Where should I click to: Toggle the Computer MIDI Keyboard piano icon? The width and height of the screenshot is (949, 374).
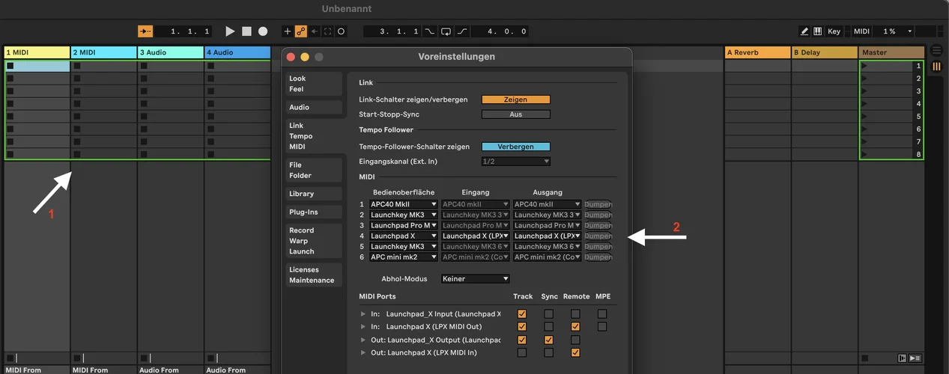tap(818, 31)
